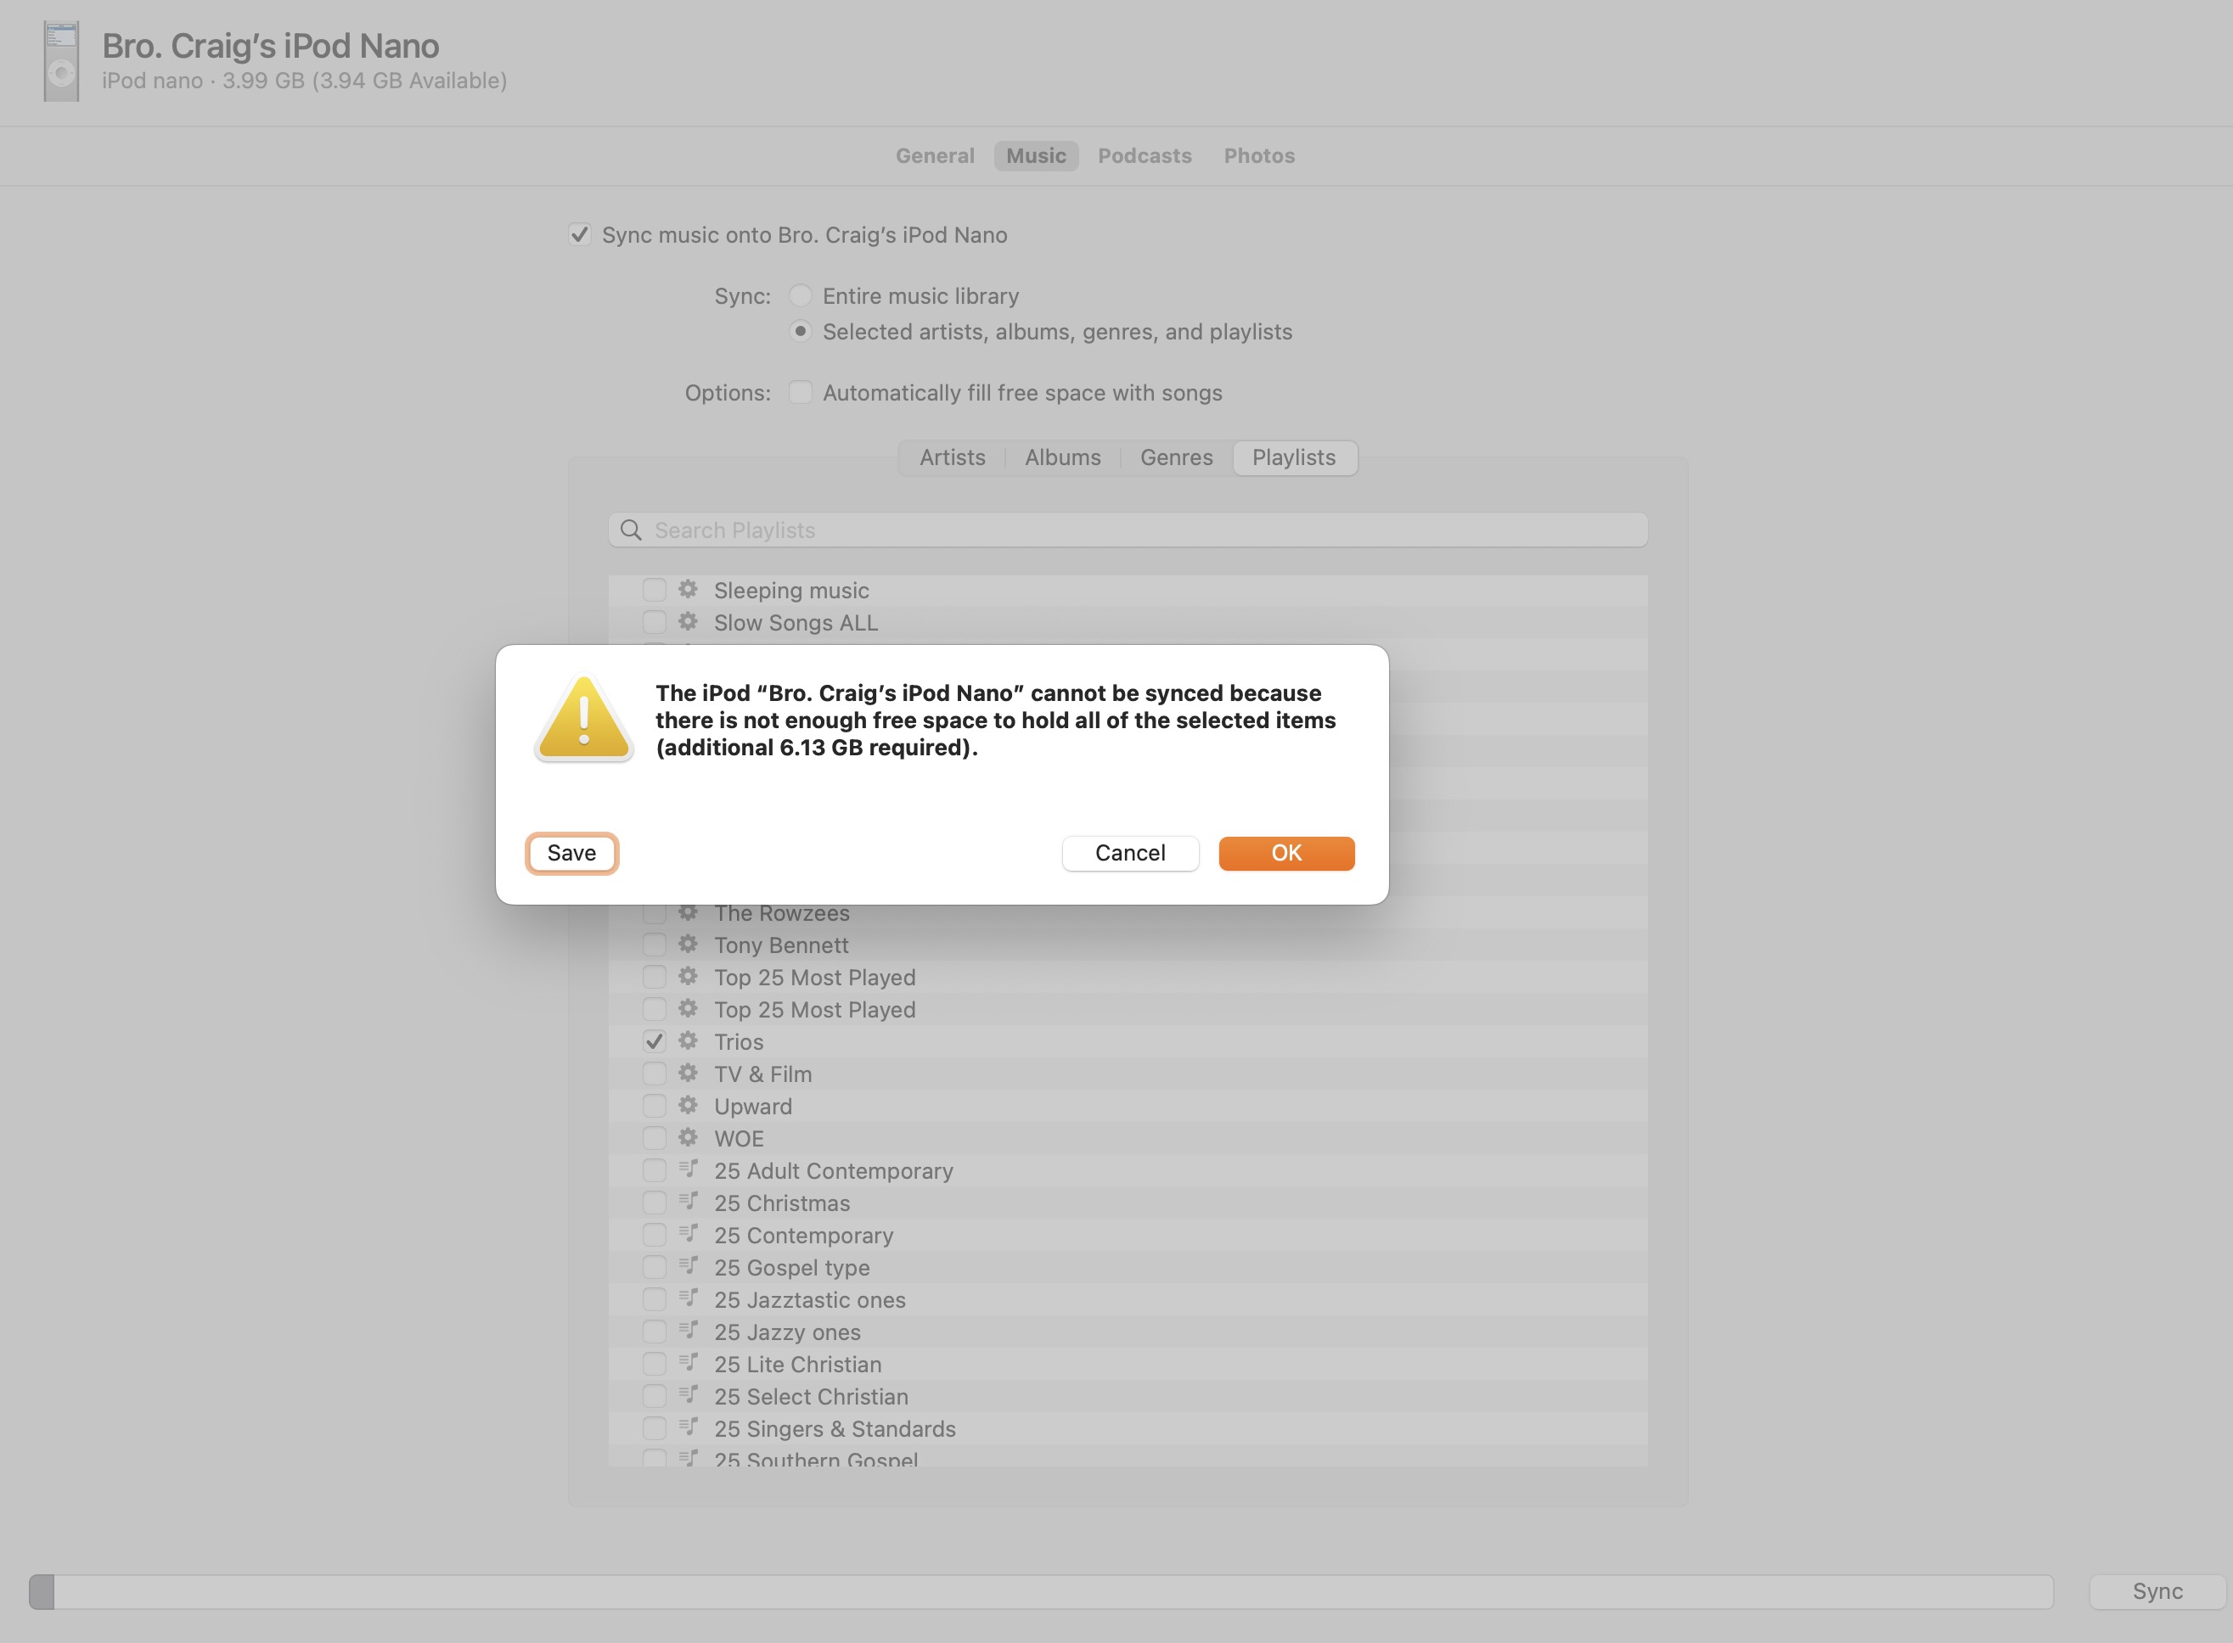2233x1643 pixels.
Task: Uncheck the Trios playlist checkbox
Action: click(654, 1041)
